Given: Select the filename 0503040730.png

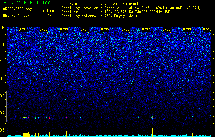Looking at the screenshot, I should pos(17,9).
